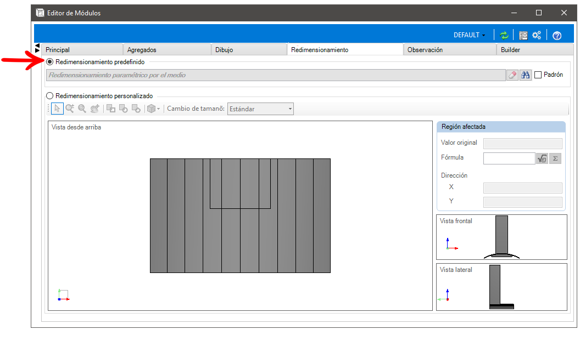Go to the Dibujo tab
The width and height of the screenshot is (580, 341).
(x=249, y=49)
